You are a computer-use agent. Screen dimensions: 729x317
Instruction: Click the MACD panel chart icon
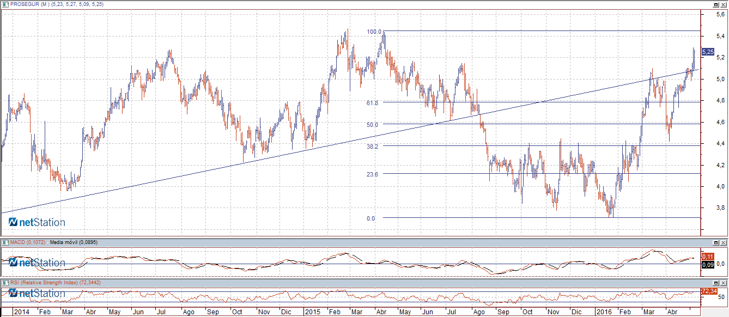(x=5, y=242)
